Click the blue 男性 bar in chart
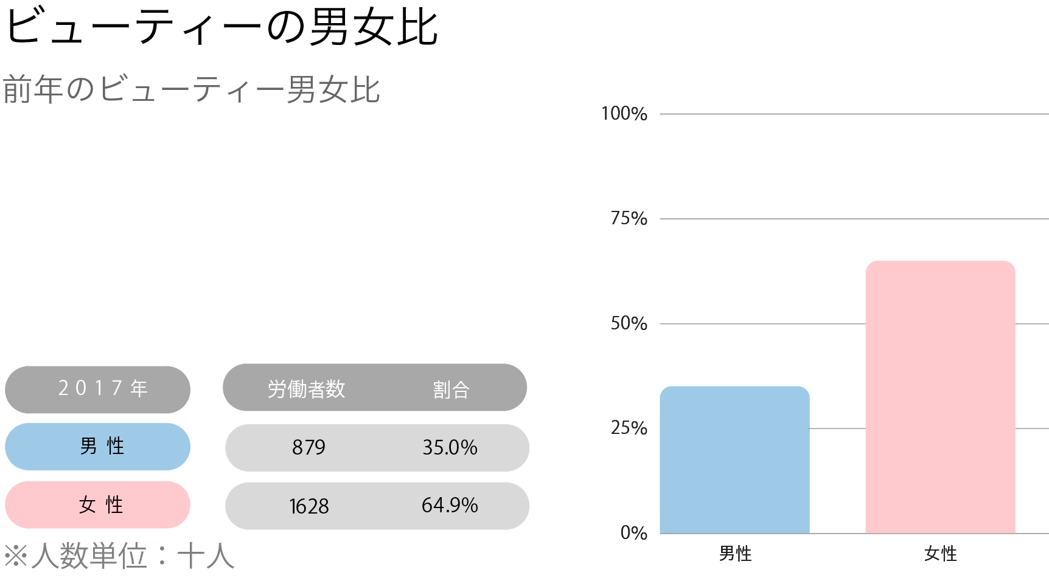Viewport: 1049px width, 581px height. (735, 460)
